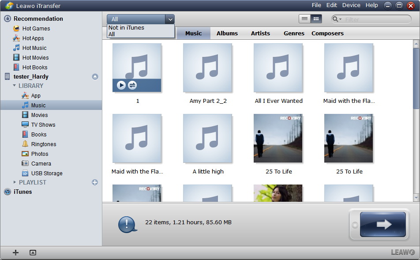
Task: Minimize the Leawo iTransfer window
Action: [x=388, y=6]
